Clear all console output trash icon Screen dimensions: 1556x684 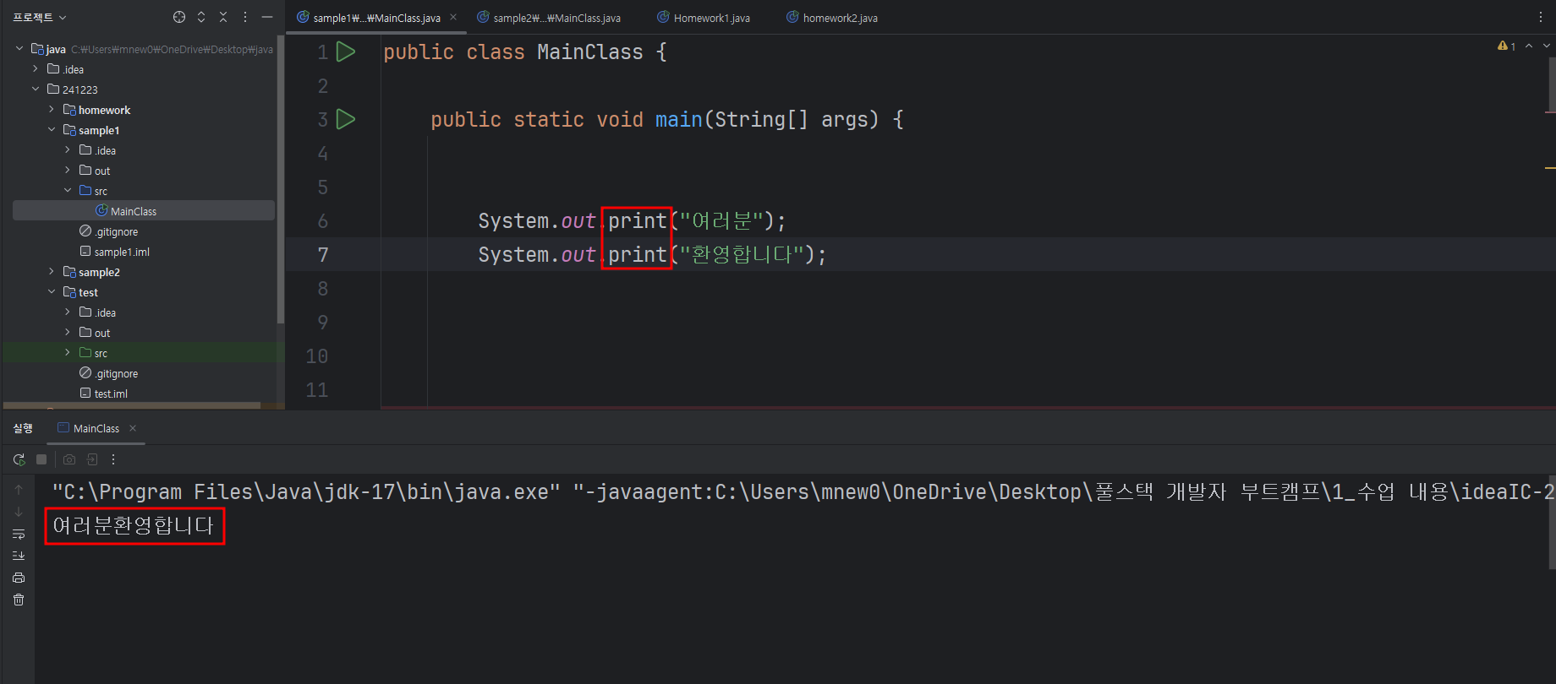tap(19, 600)
